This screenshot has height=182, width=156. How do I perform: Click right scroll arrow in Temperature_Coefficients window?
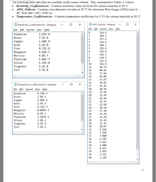(79, 133)
